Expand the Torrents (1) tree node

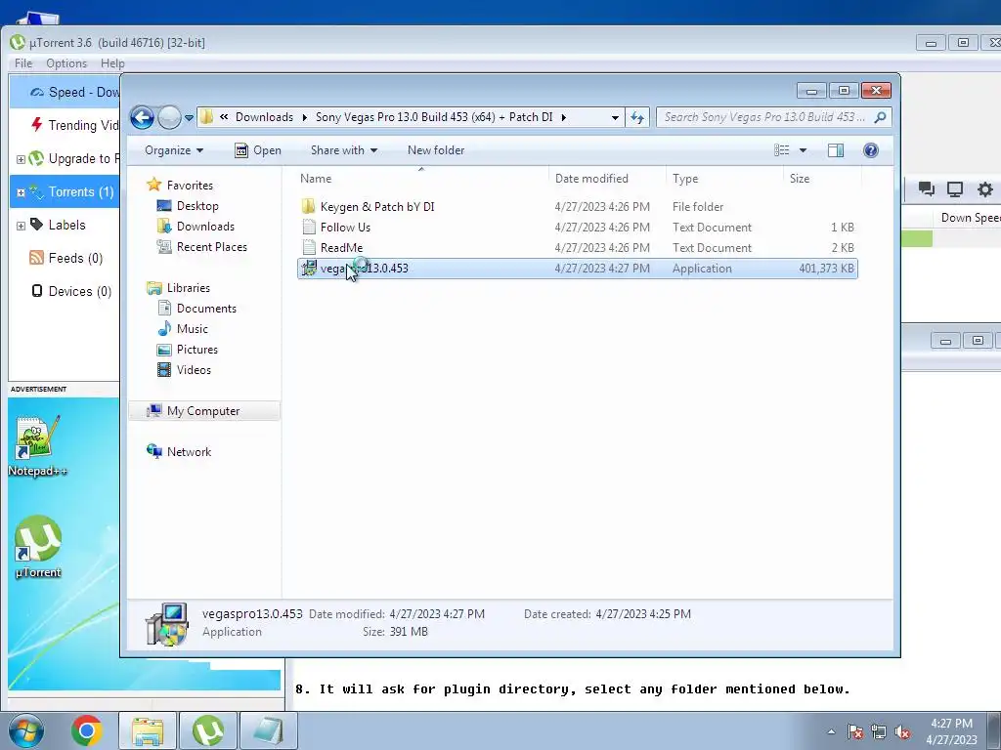coord(21,192)
